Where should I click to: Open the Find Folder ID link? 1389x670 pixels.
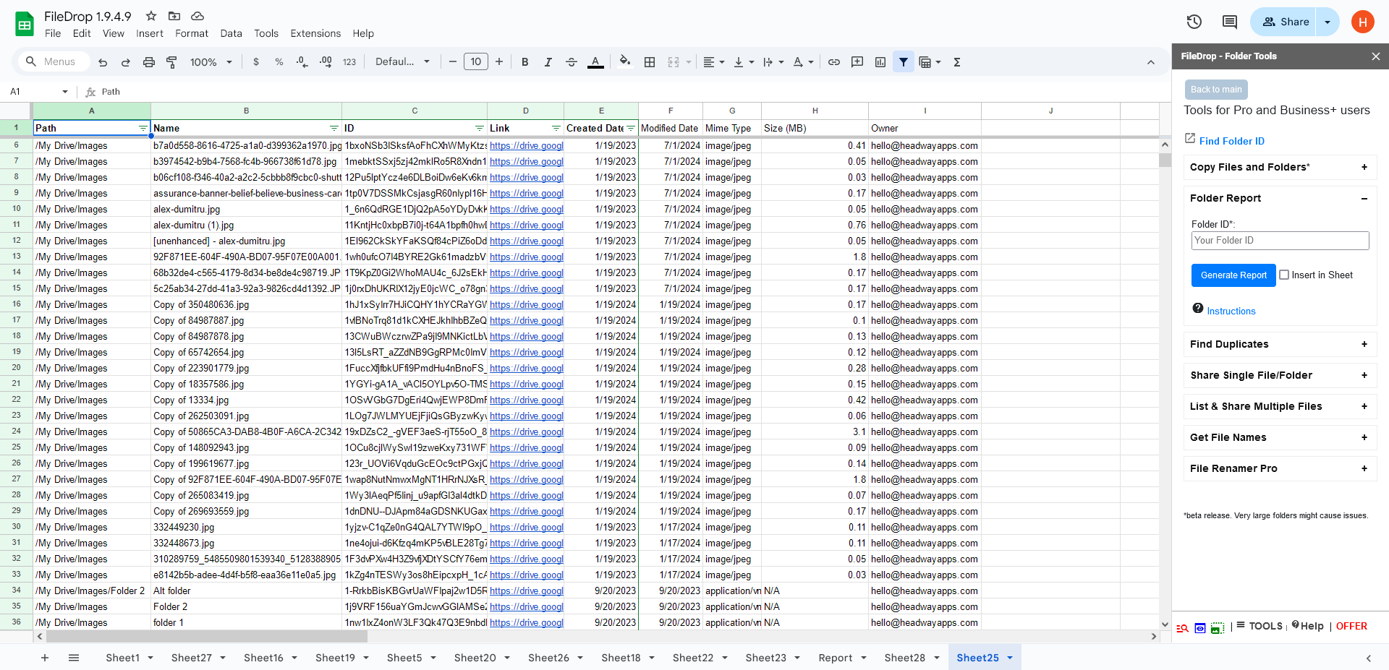coord(1232,141)
